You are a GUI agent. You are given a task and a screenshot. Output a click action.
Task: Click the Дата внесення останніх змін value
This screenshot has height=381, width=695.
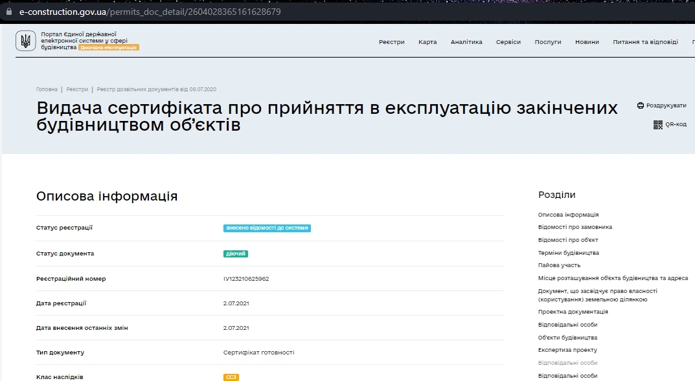point(236,328)
